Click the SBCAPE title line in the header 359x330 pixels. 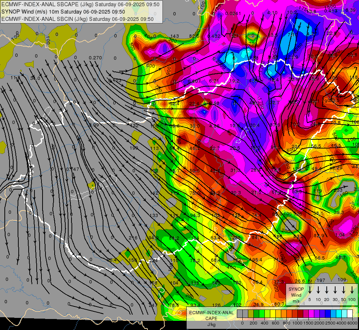tap(80, 4)
